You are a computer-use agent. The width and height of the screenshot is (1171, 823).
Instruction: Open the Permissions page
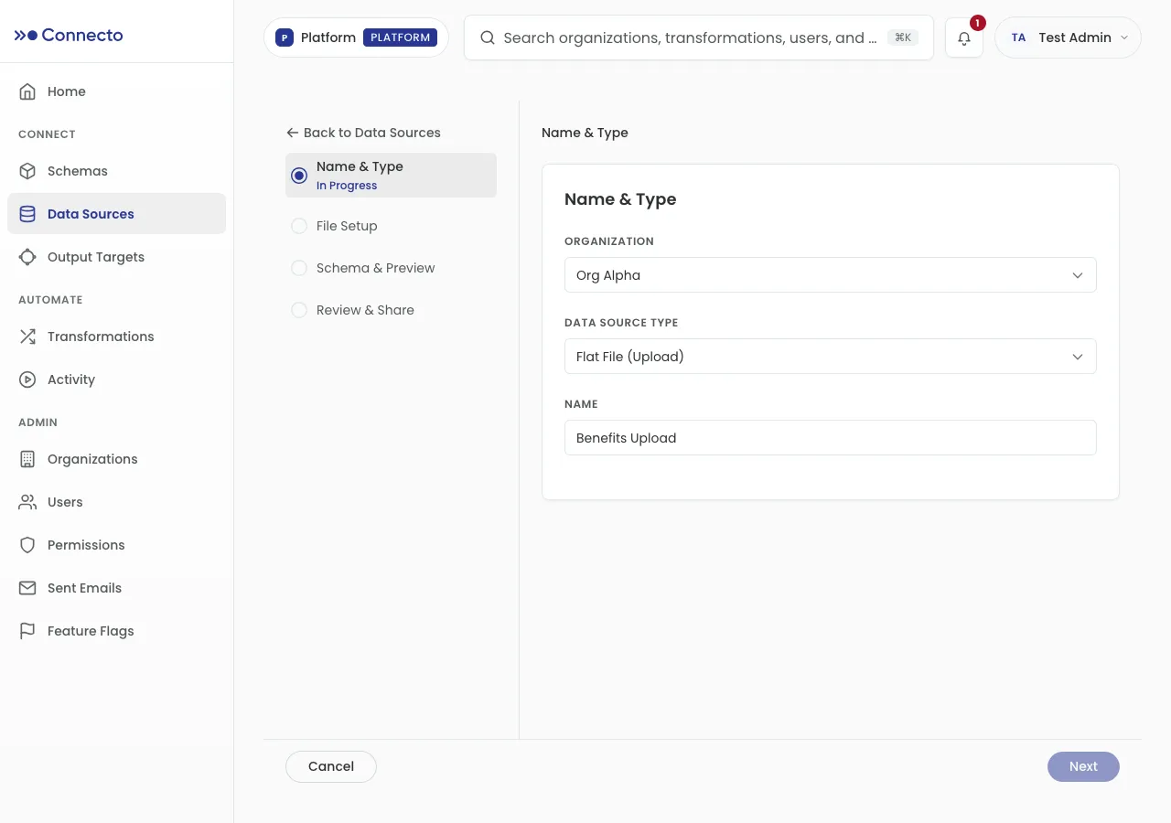point(116,545)
